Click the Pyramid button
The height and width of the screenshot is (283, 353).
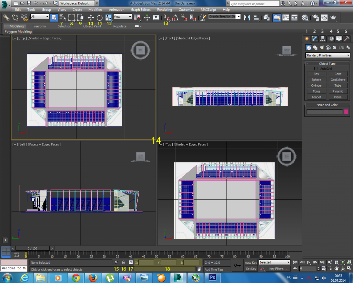(x=338, y=92)
